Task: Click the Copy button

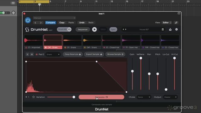Action: pyautogui.click(x=62, y=23)
